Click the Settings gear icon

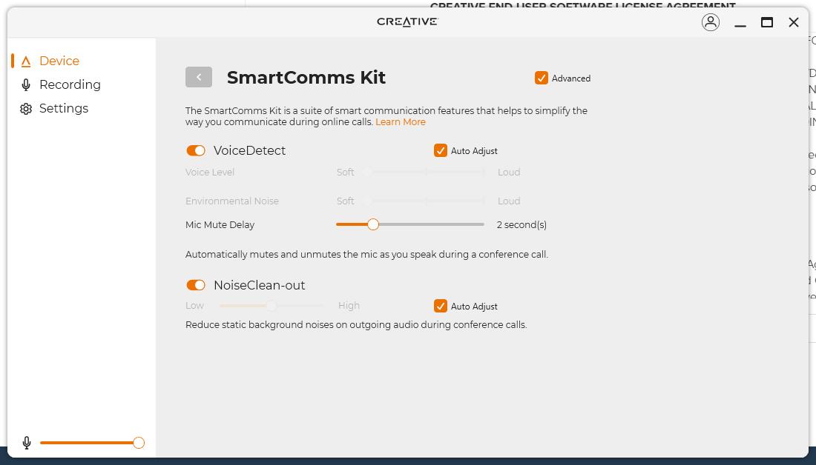pos(26,109)
